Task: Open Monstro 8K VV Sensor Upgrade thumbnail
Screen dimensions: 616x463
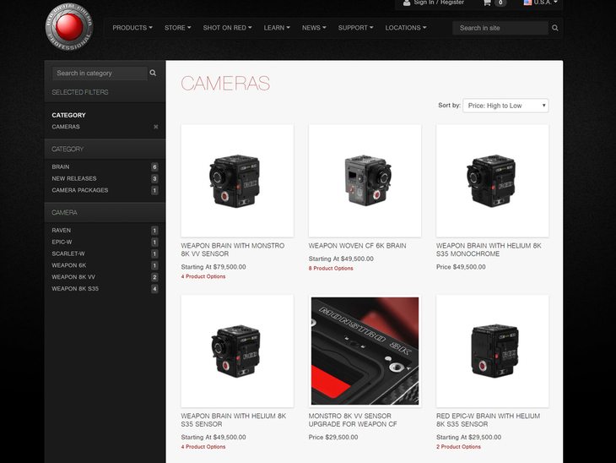Action: click(x=365, y=351)
